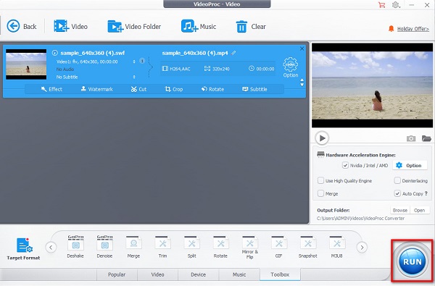Click the preview video frame

click(x=372, y=85)
